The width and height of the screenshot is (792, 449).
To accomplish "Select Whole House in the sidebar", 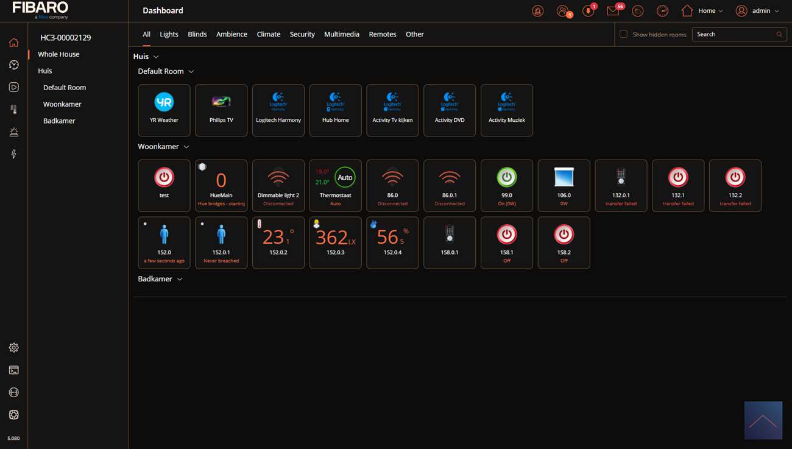I will click(x=58, y=54).
